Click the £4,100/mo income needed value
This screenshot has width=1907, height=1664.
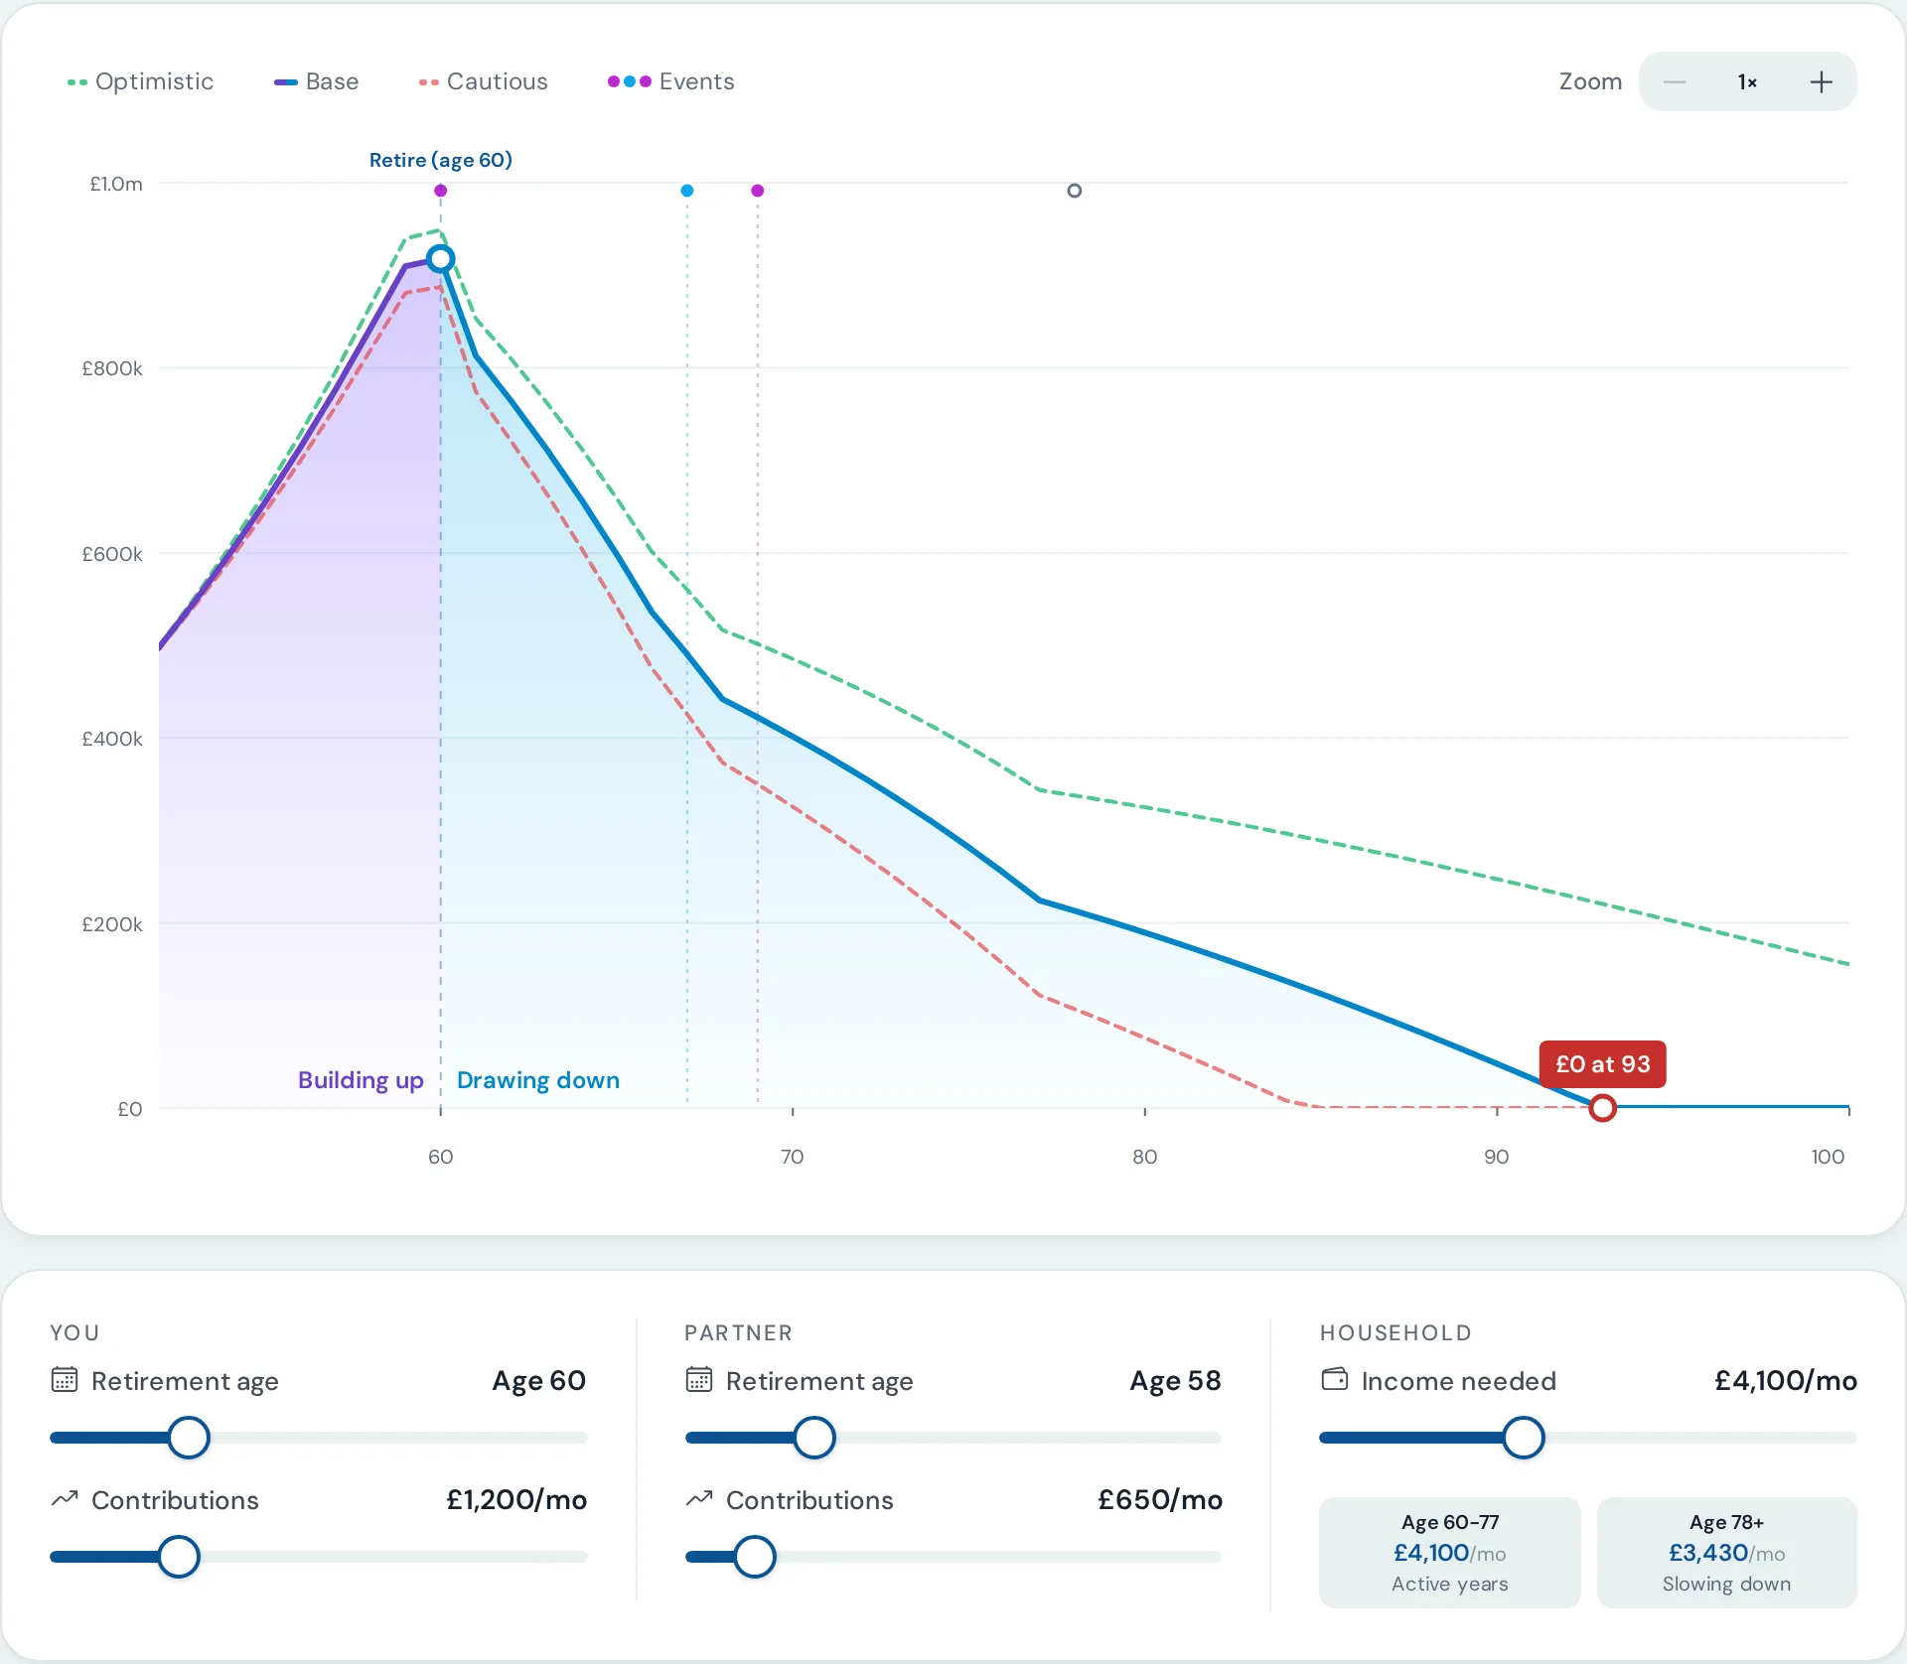(x=1786, y=1381)
